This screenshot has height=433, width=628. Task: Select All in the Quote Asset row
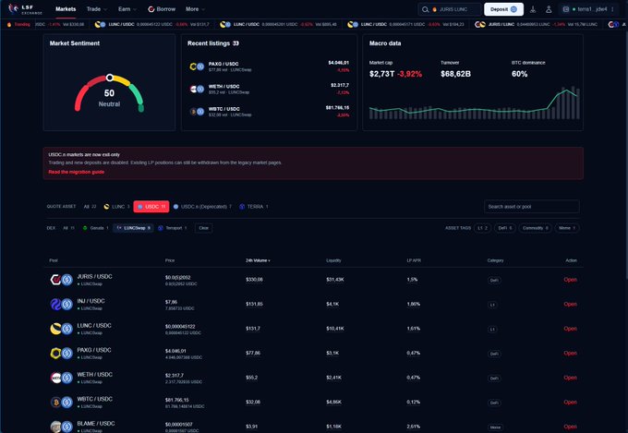tap(90, 207)
